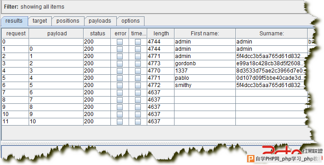
Task: Sort by the timeout column header
Action: (138, 34)
